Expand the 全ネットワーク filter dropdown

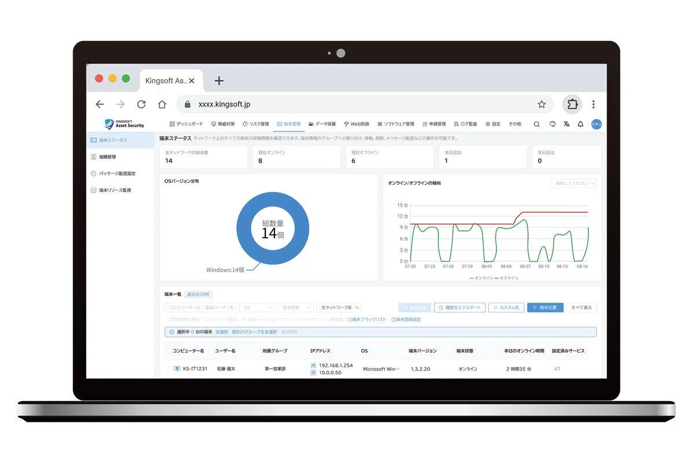(x=339, y=308)
